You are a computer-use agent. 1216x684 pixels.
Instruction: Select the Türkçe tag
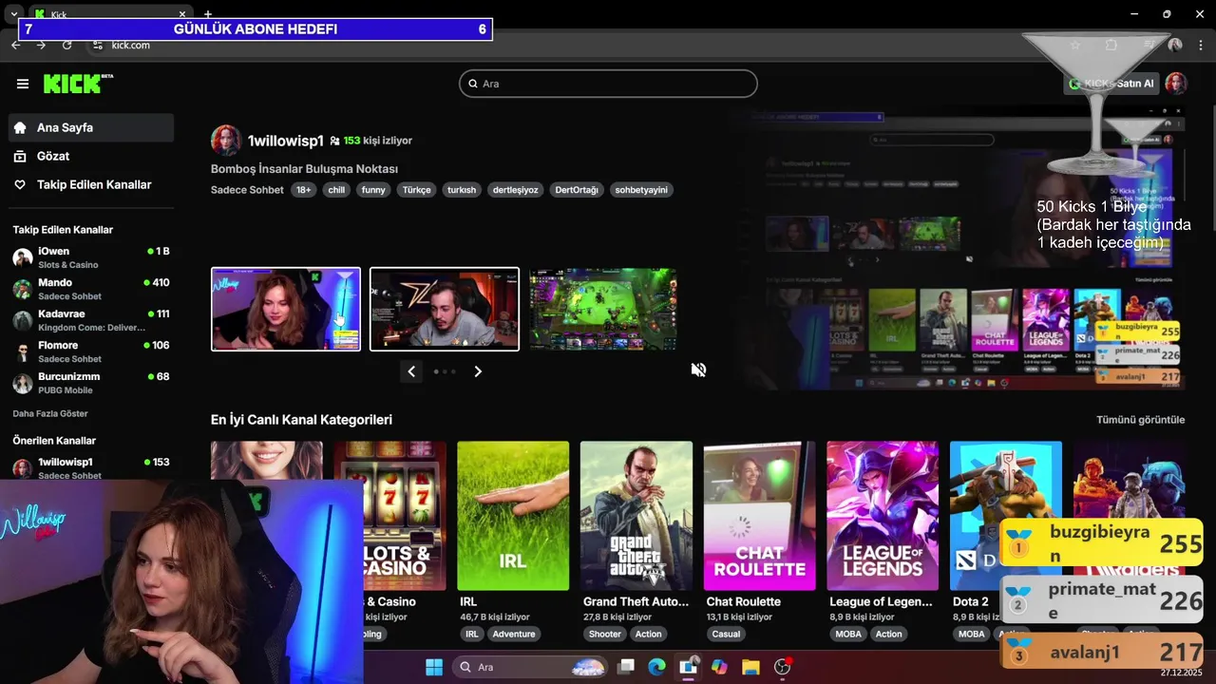pyautogui.click(x=416, y=190)
